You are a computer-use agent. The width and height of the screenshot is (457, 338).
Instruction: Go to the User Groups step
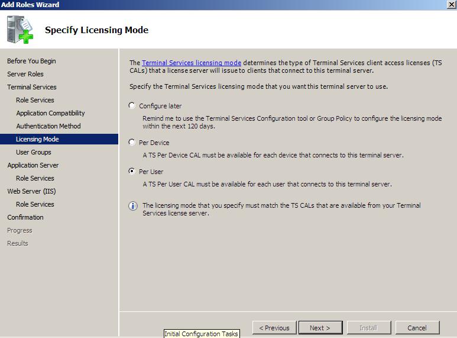34,152
